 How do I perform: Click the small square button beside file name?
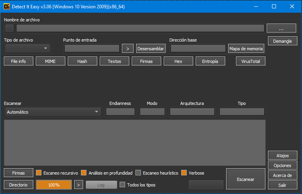[9, 28]
